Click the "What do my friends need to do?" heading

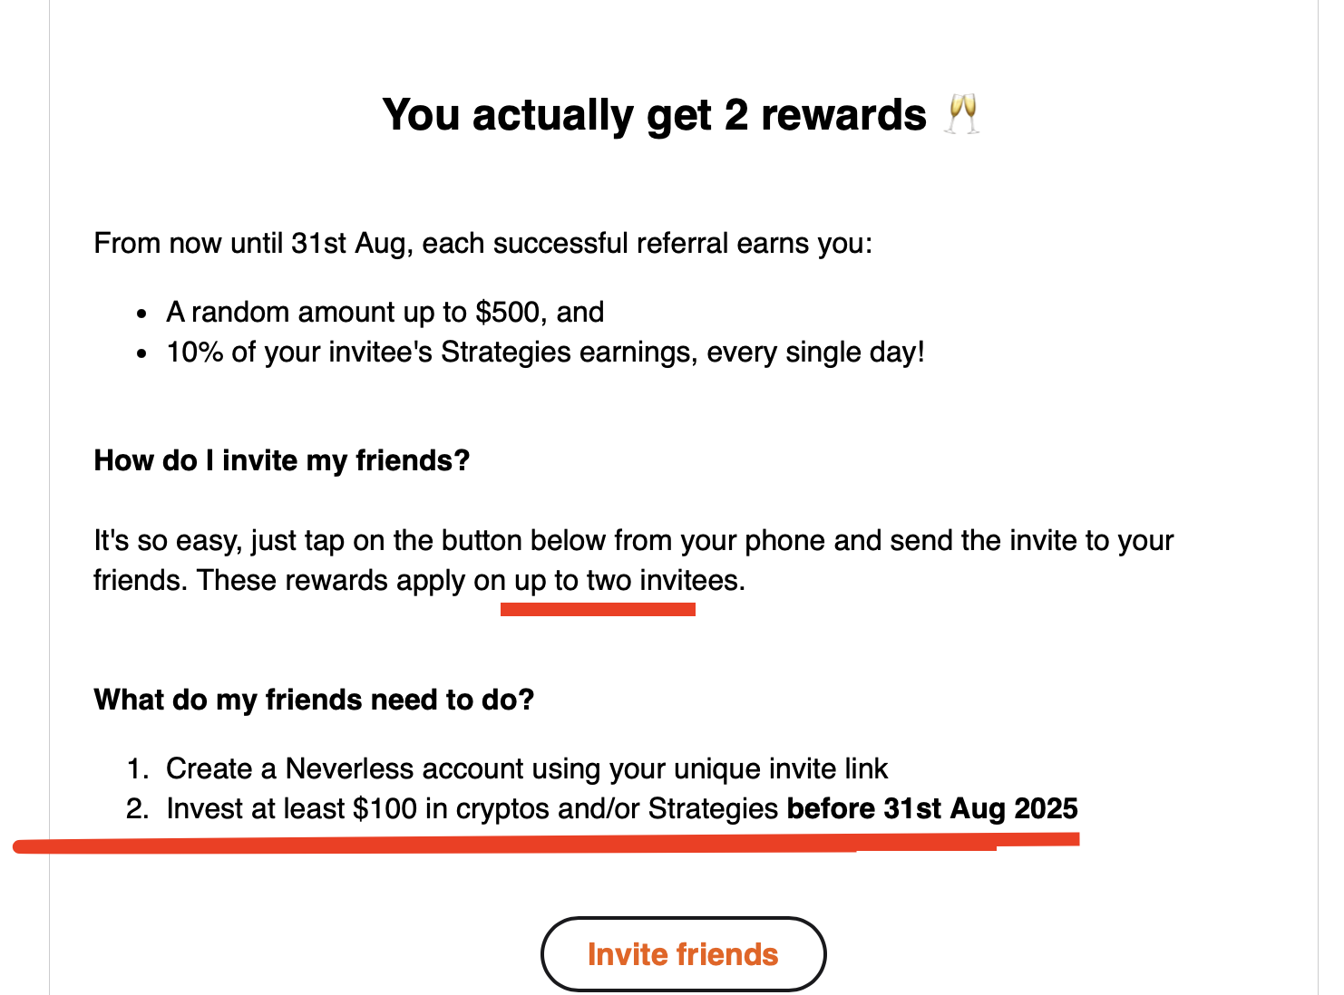click(314, 700)
